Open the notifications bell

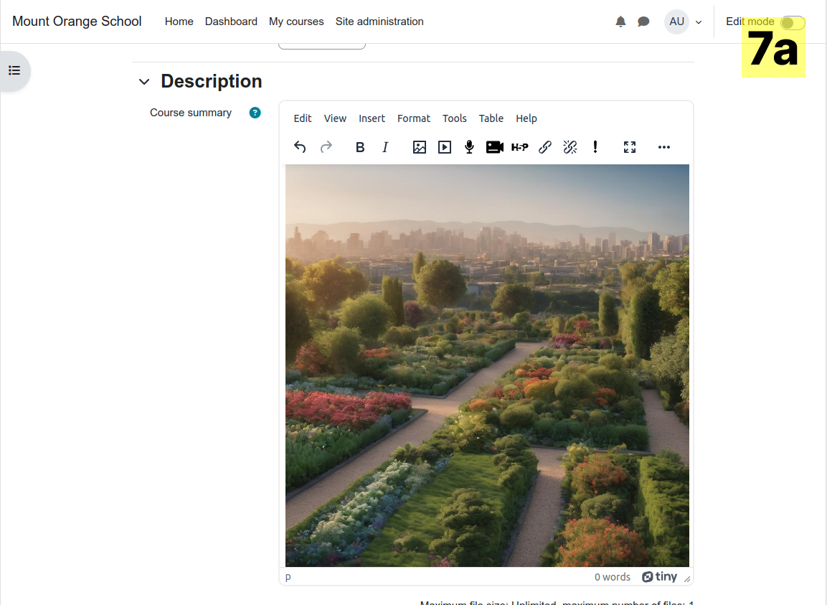(620, 22)
